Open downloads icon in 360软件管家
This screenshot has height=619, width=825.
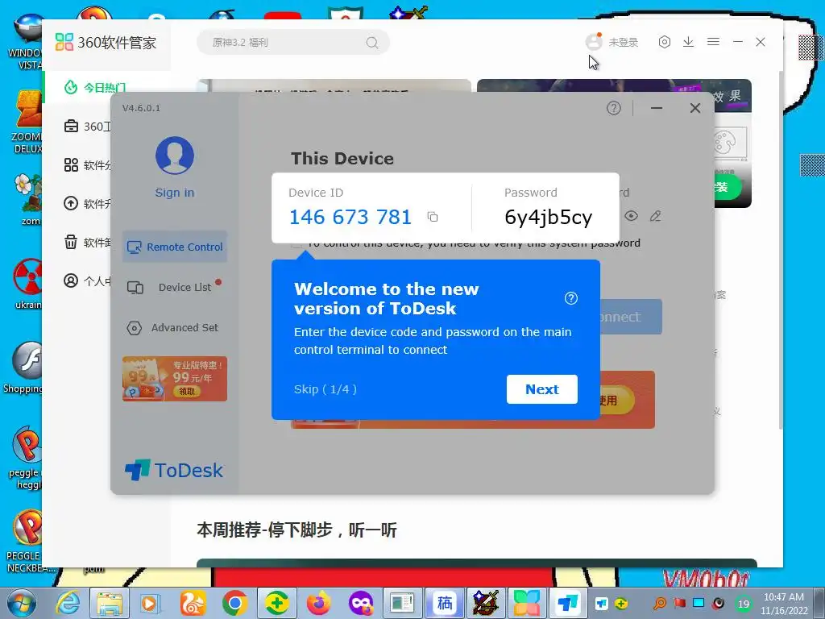pyautogui.click(x=688, y=42)
